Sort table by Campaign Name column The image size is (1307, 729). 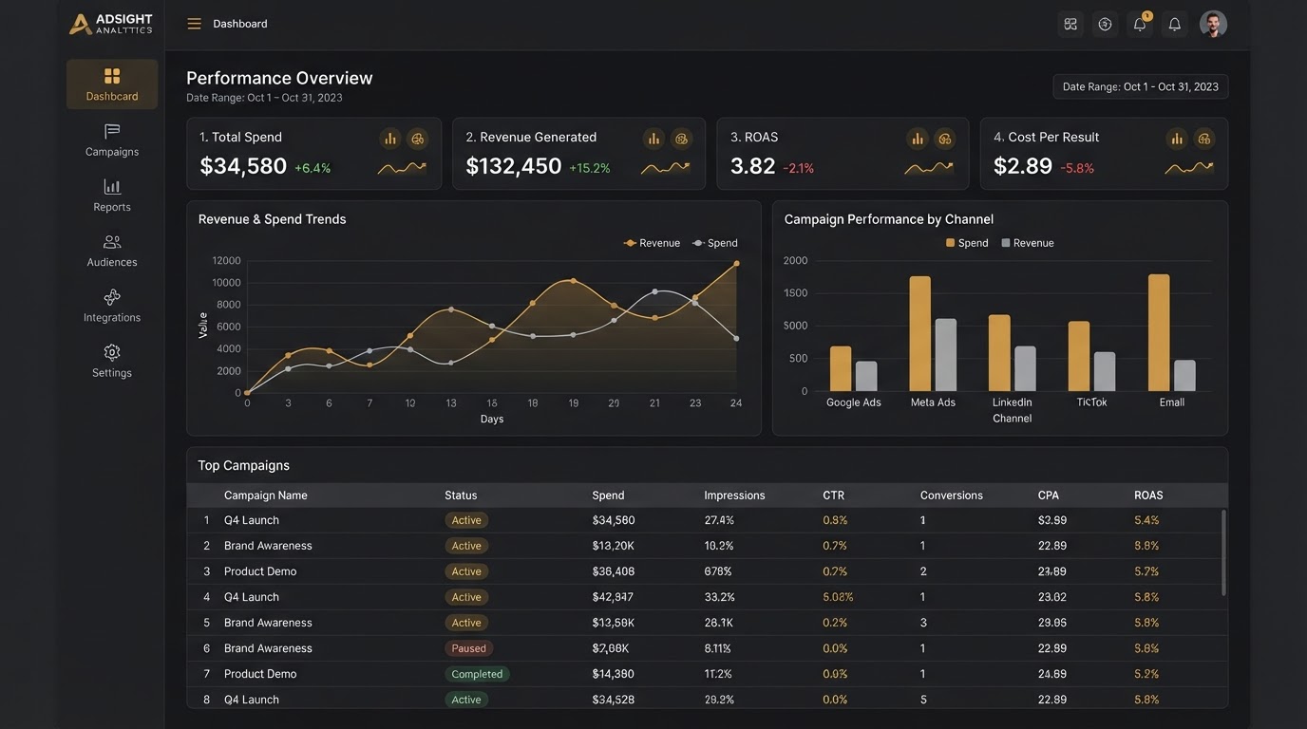pyautogui.click(x=266, y=495)
